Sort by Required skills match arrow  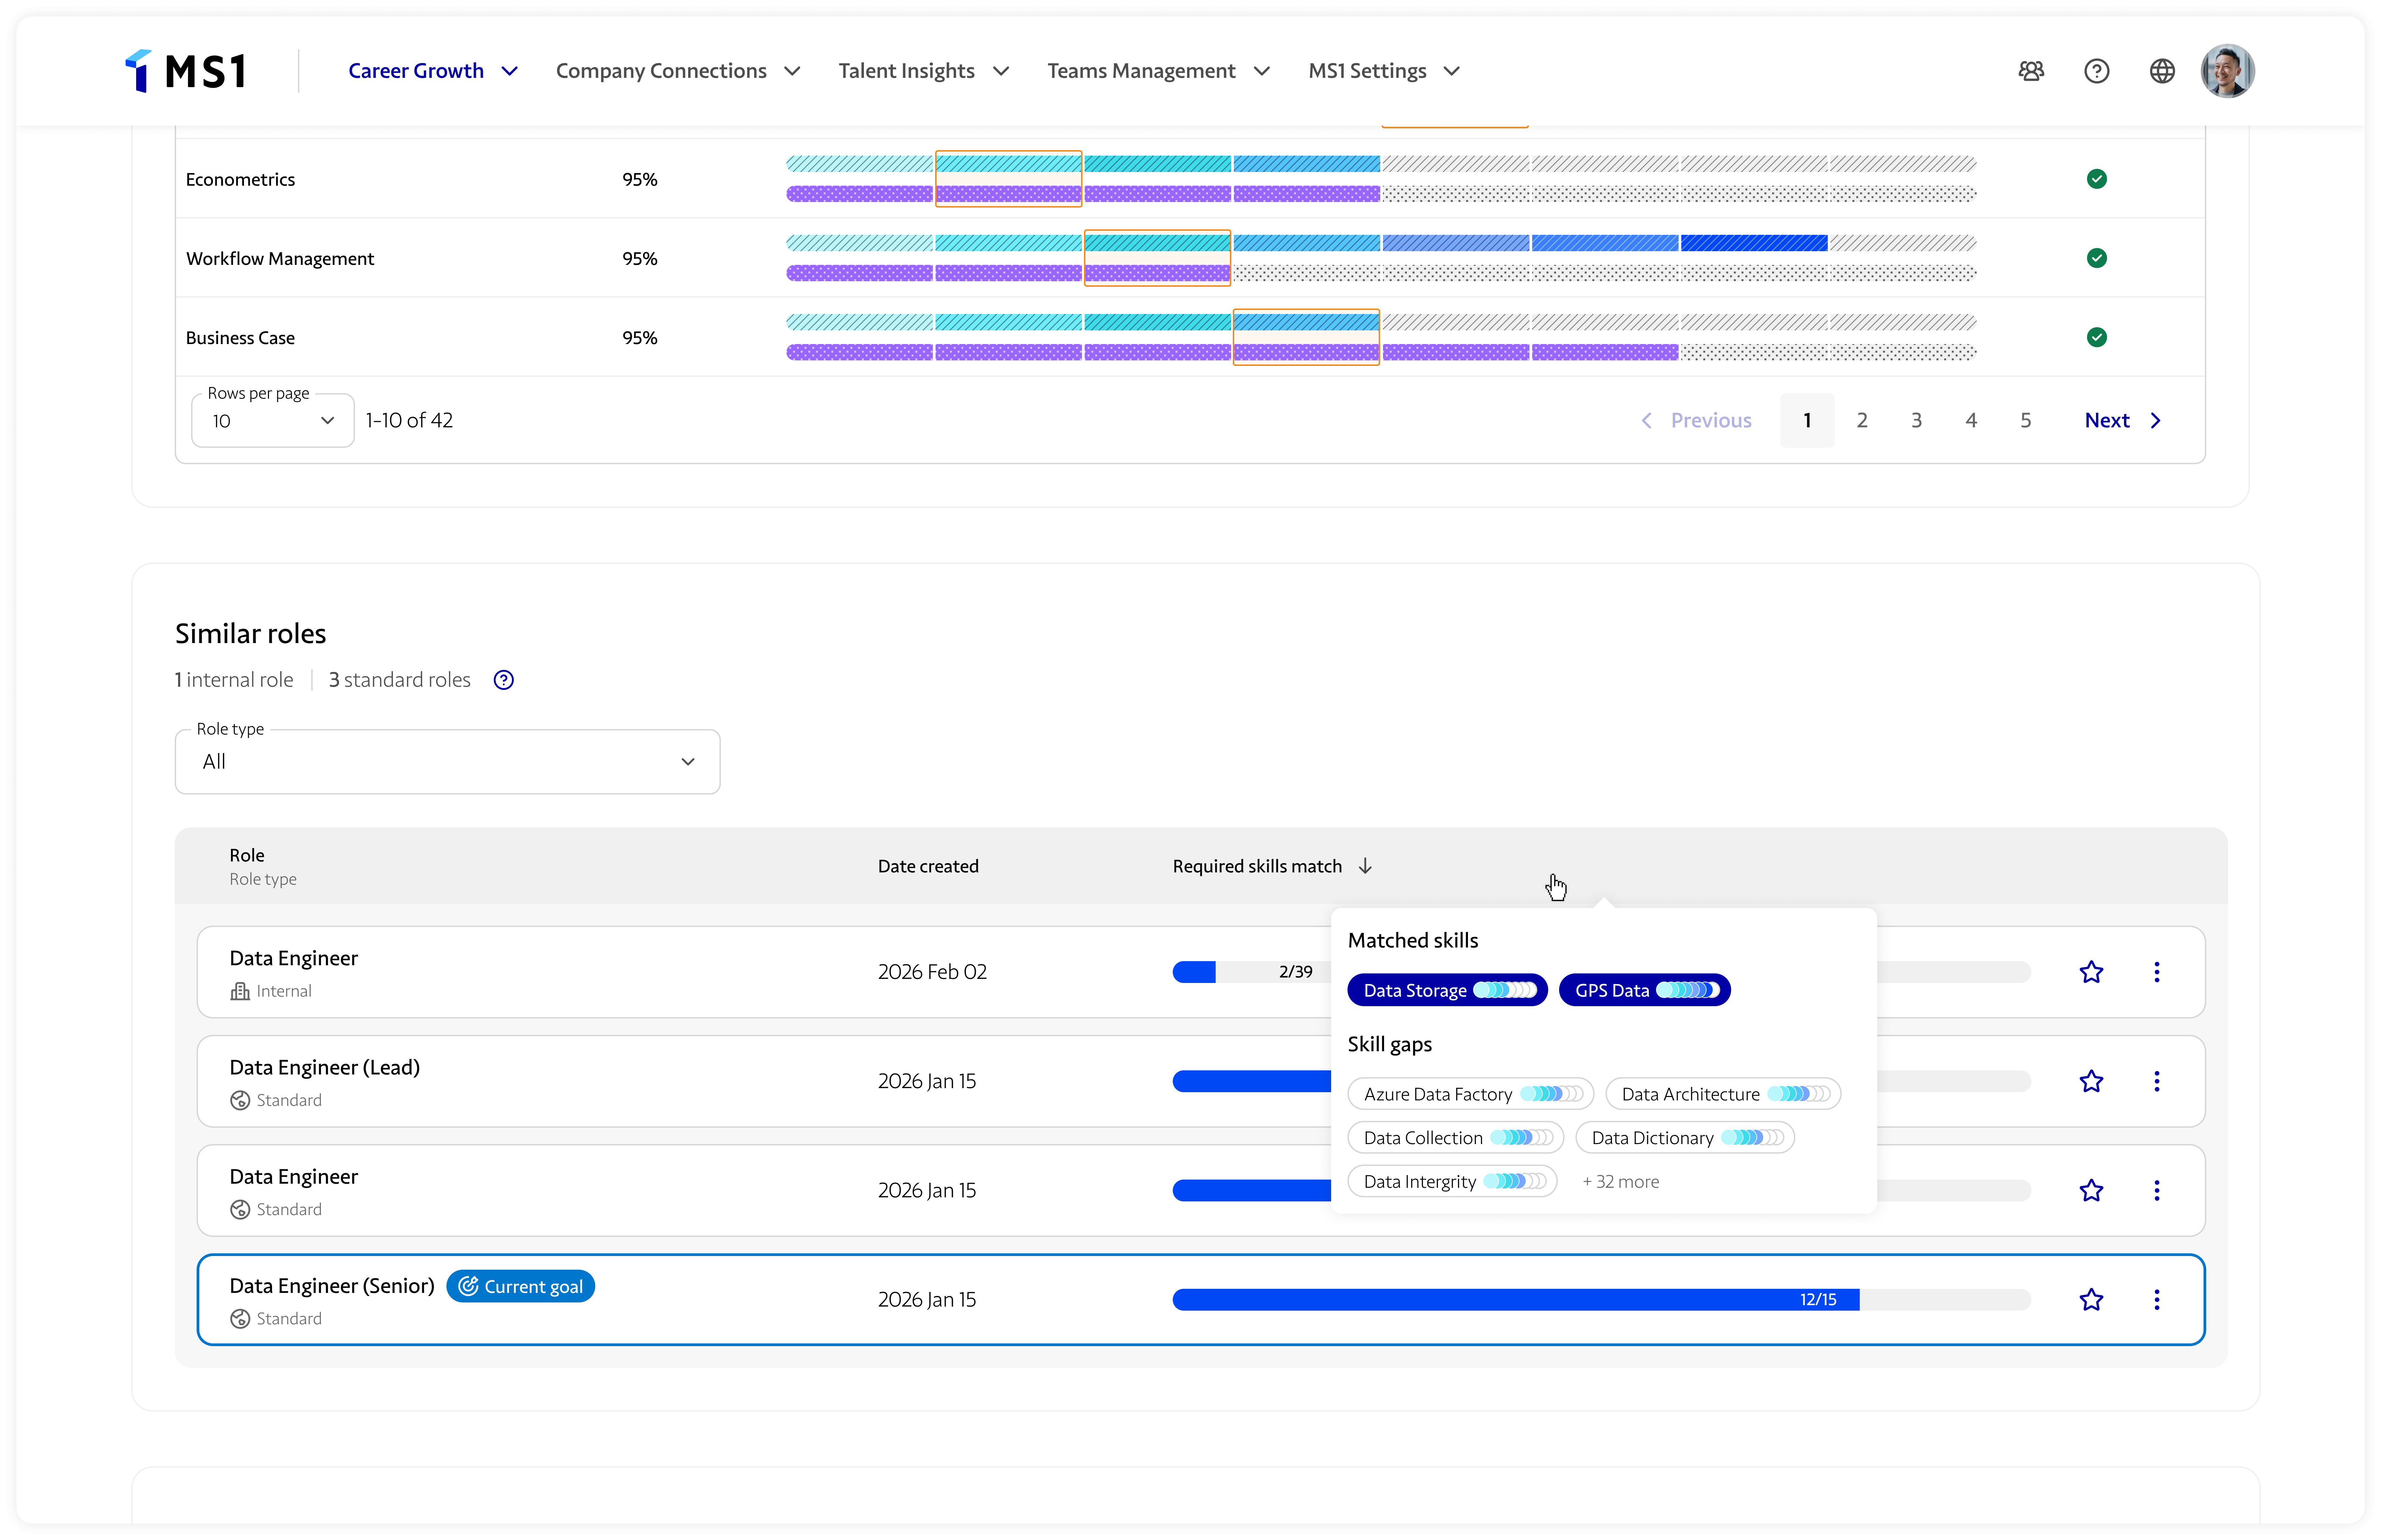coord(1365,866)
